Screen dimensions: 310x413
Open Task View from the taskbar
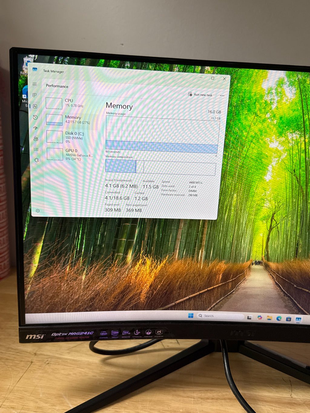[249, 317]
